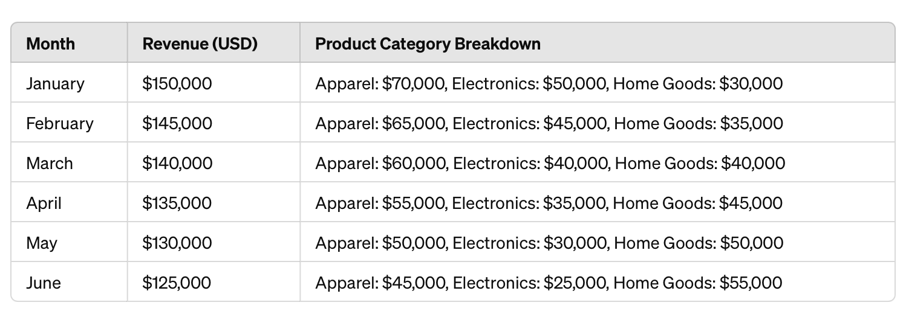This screenshot has height=314, width=906.
Task: Click the $125,000 revenue cell
Action: 177,283
